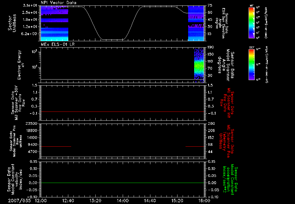Click the 260 telemetry tick value
This screenshot has width=295, height=204.
pyautogui.click(x=211, y=123)
